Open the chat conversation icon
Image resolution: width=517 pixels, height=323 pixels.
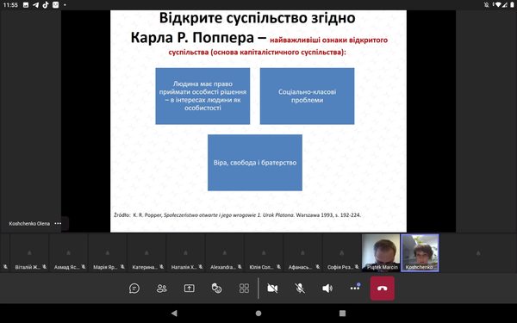click(x=134, y=289)
